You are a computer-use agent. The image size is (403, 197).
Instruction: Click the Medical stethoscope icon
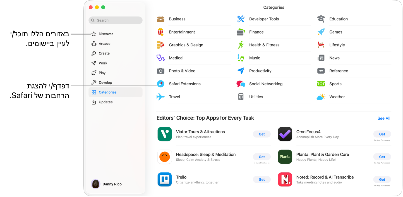pos(160,58)
